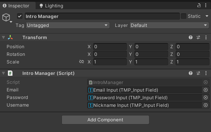This screenshot has width=211, height=132.
Task: Open object picker for Password field
Action: 206,97
